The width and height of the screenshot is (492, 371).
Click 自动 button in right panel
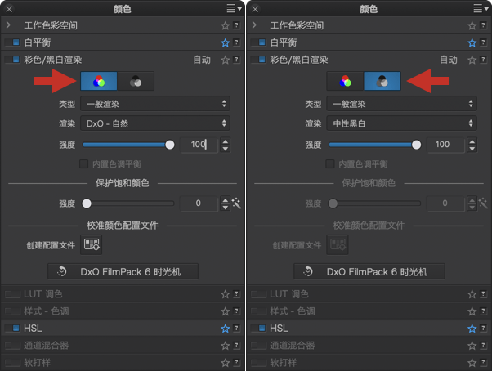coord(449,60)
